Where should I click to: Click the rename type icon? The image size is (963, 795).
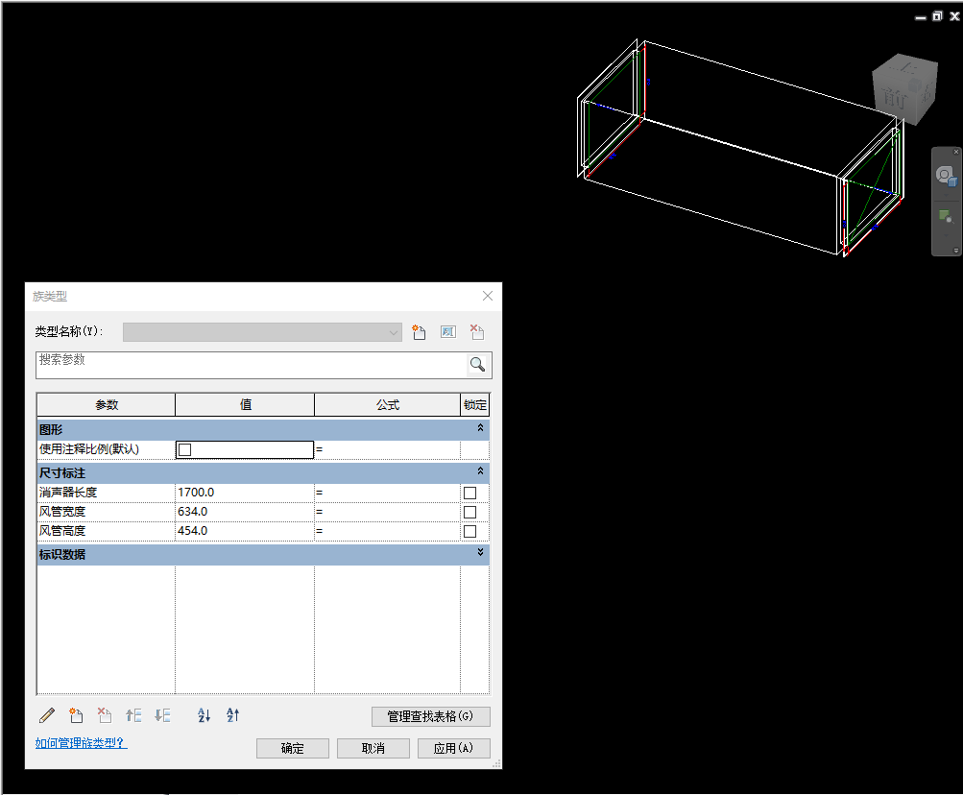coord(447,332)
